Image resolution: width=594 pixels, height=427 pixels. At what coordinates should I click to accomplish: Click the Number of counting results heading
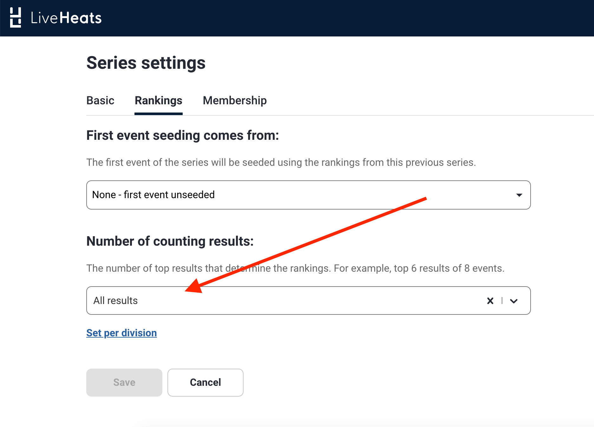pos(170,241)
